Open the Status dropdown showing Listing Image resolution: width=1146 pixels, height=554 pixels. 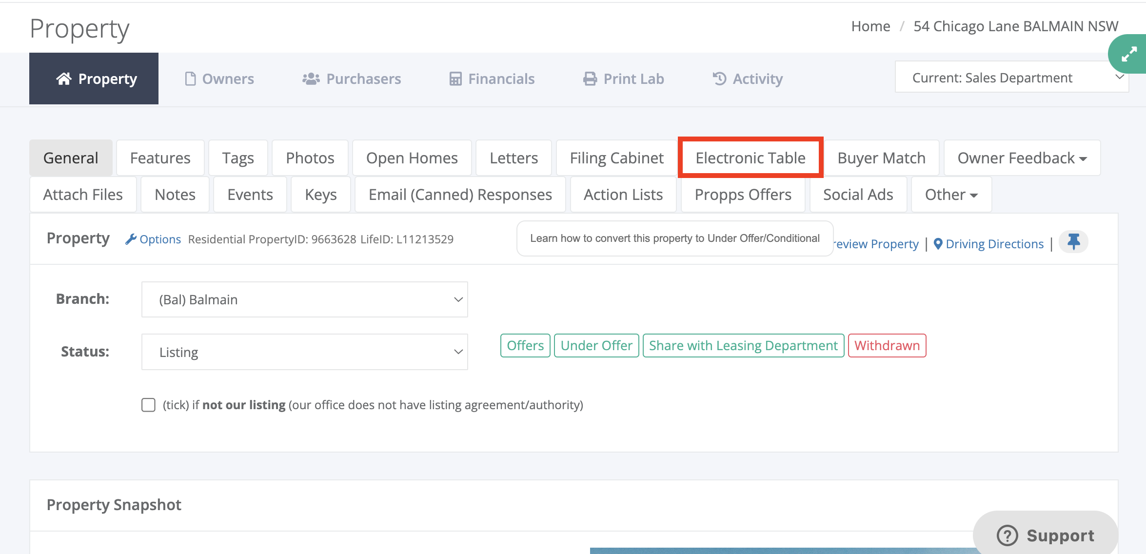pyautogui.click(x=304, y=352)
